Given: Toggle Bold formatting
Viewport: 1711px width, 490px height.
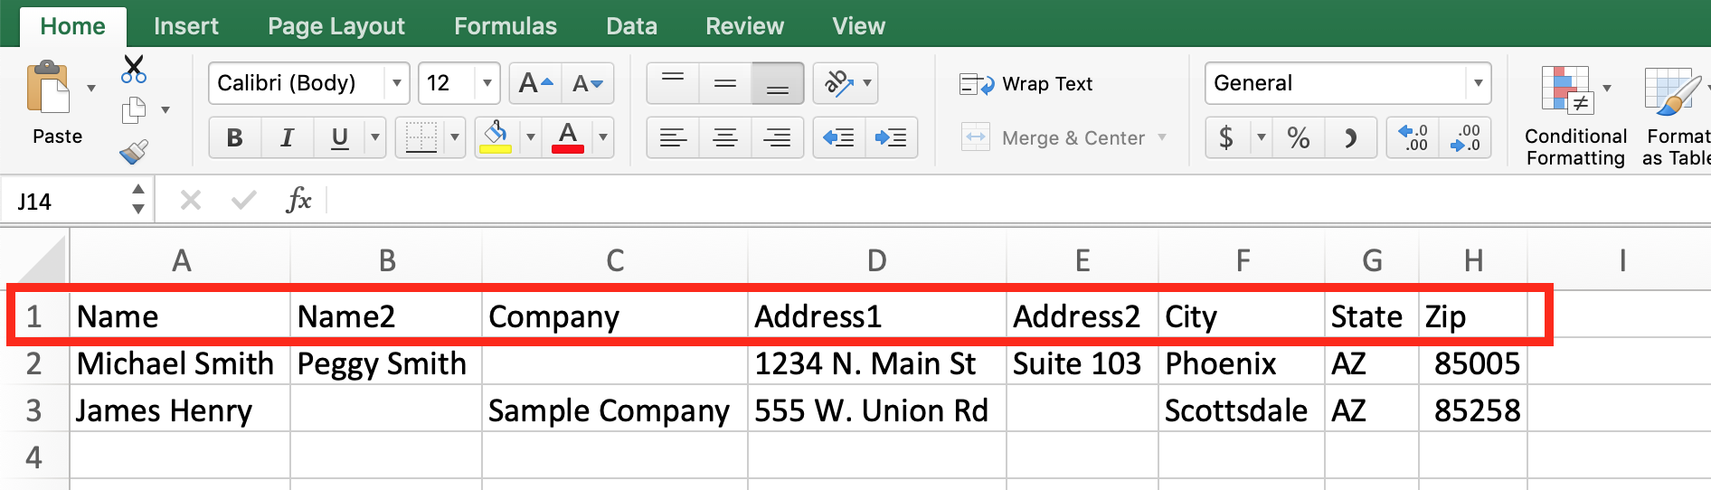Looking at the screenshot, I should tap(235, 138).
